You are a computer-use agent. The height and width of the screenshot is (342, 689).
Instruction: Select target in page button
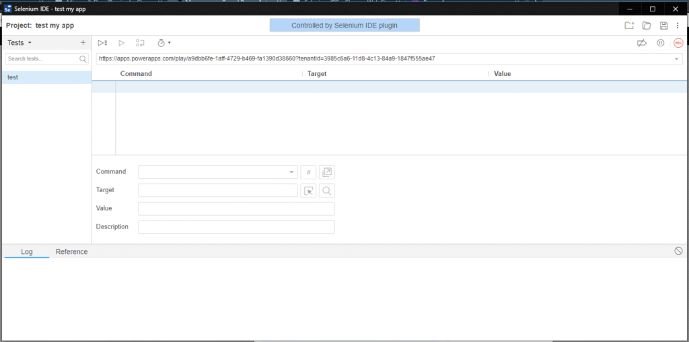(x=308, y=191)
